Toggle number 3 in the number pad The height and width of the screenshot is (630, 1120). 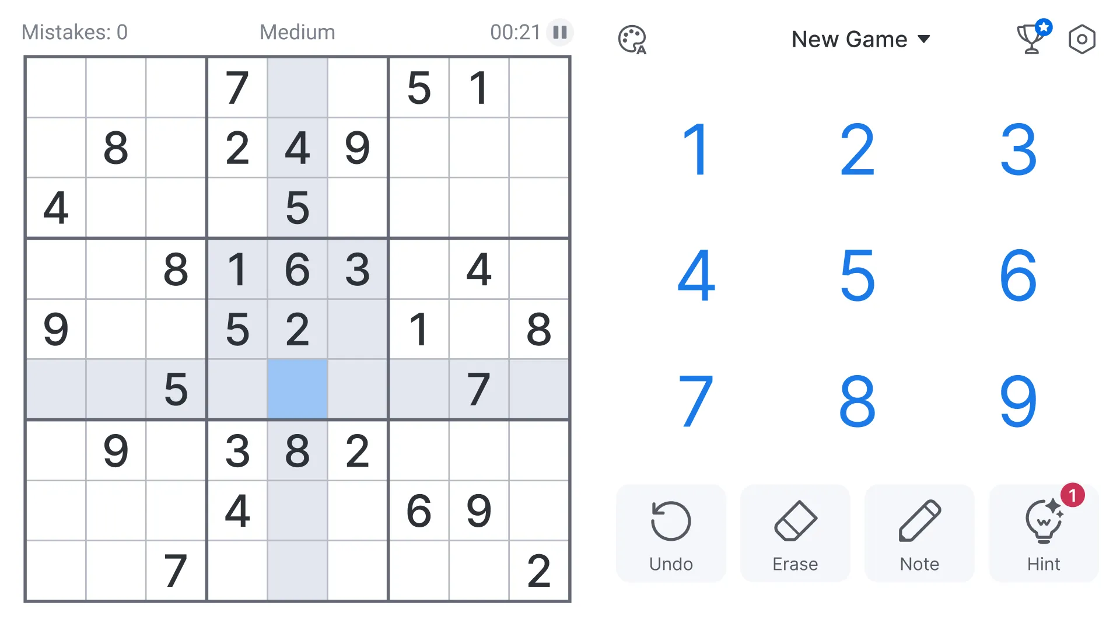pos(1017,149)
